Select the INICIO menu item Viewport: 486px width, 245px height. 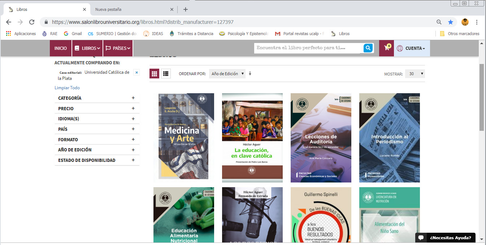pyautogui.click(x=60, y=48)
